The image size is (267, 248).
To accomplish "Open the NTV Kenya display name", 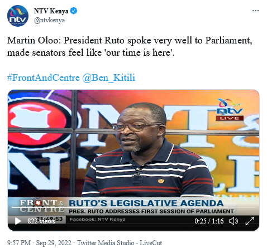I will point(51,11).
